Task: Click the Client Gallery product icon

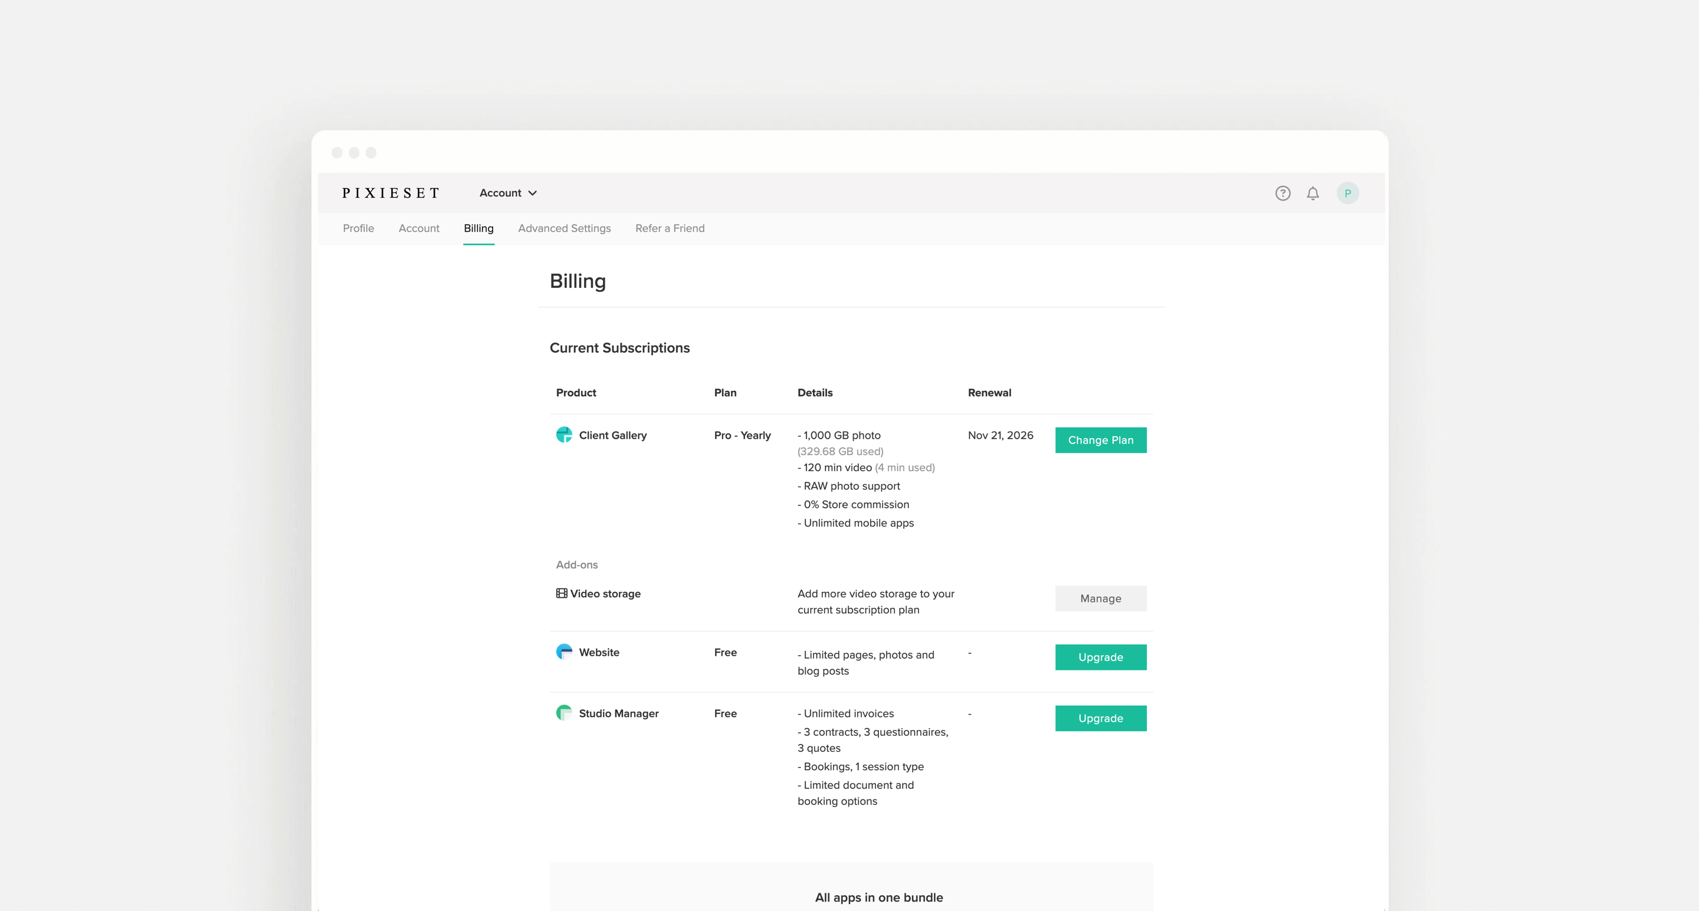Action: (564, 435)
